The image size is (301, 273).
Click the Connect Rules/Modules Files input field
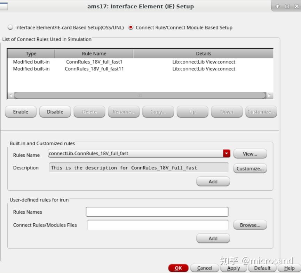pyautogui.click(x=158, y=225)
